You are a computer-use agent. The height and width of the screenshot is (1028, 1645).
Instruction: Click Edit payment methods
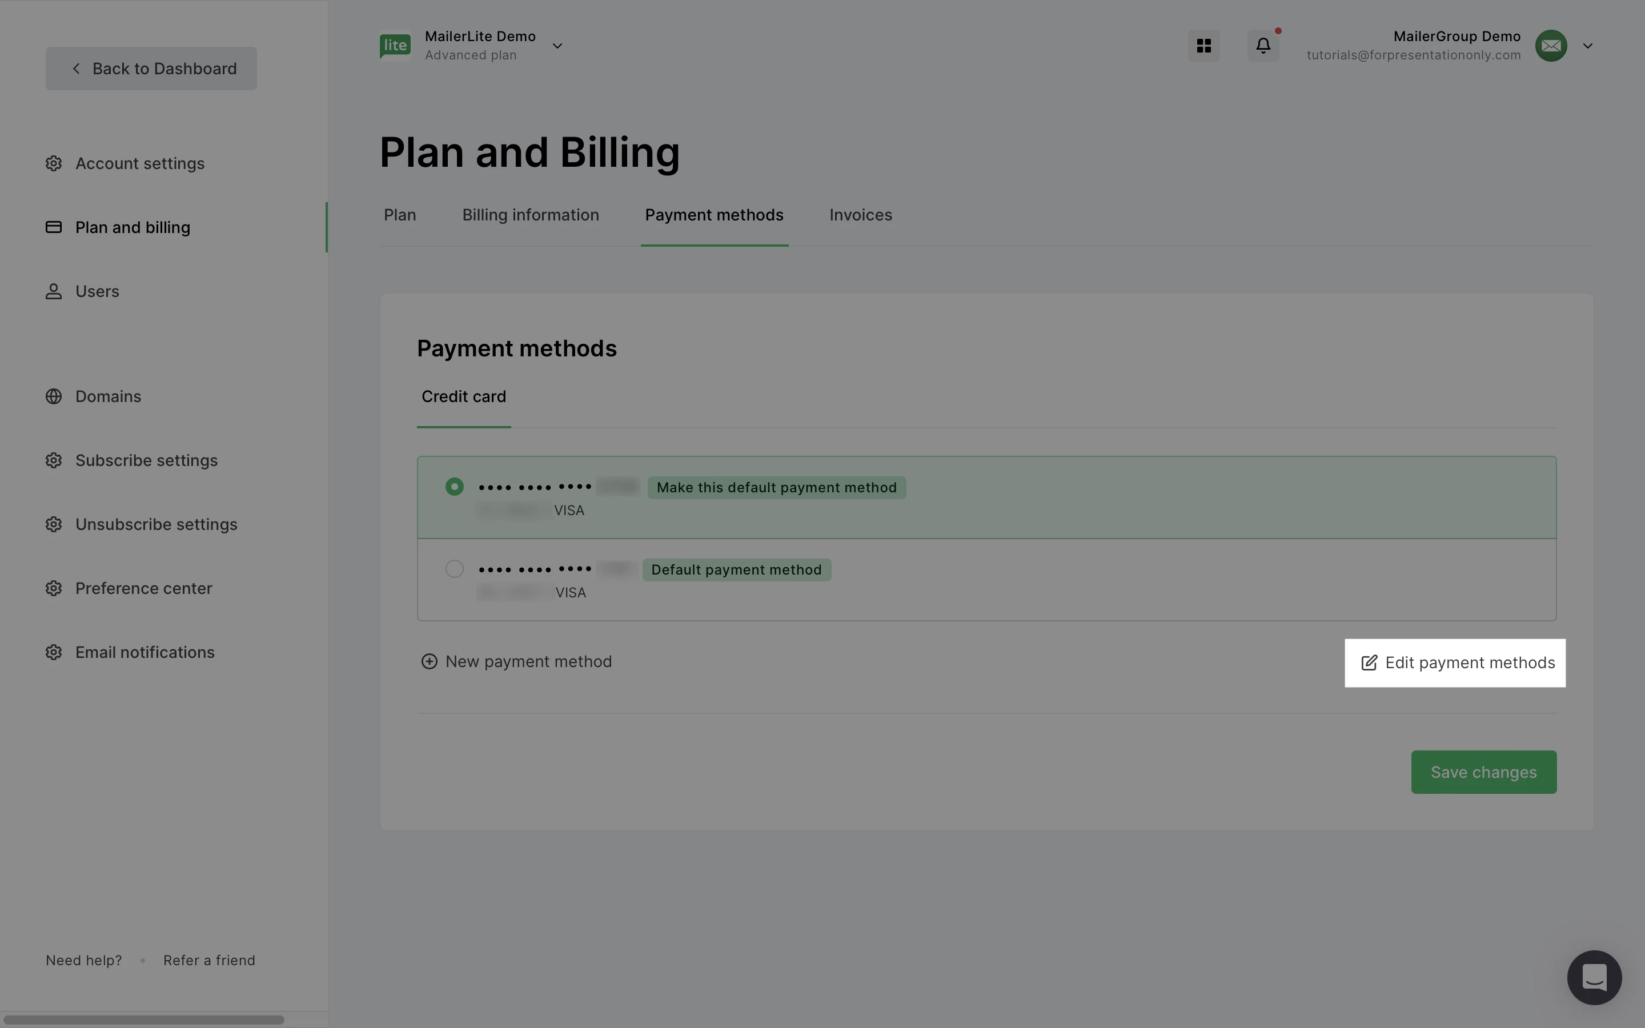[1455, 663]
